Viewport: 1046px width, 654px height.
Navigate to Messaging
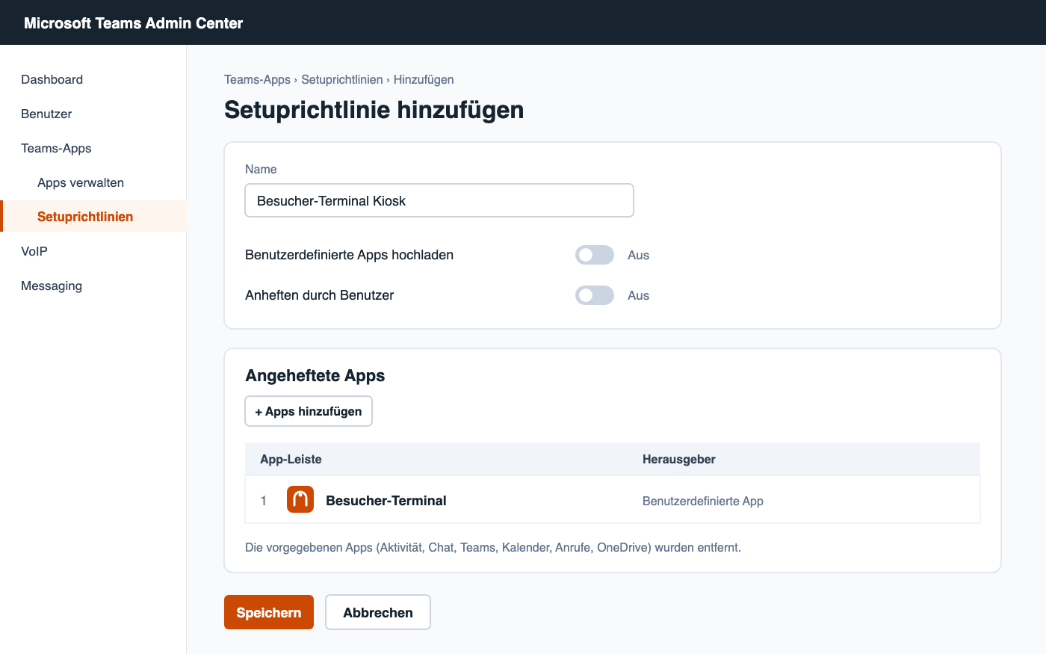tap(52, 286)
